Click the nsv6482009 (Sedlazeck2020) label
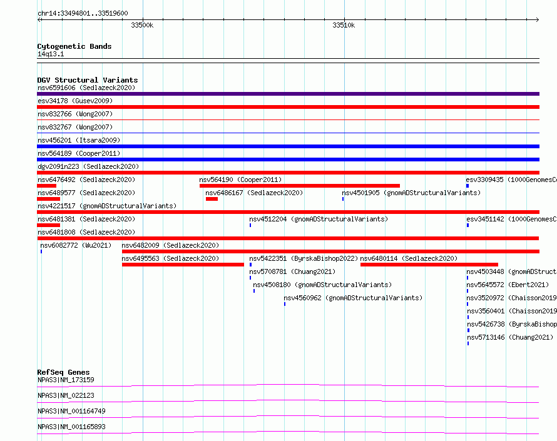Screen dimensions: 557x441 tap(170, 245)
